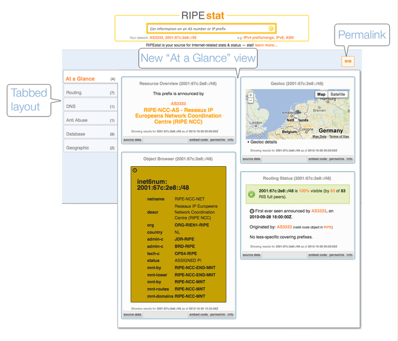Click the search go icon in search field

pos(271,29)
